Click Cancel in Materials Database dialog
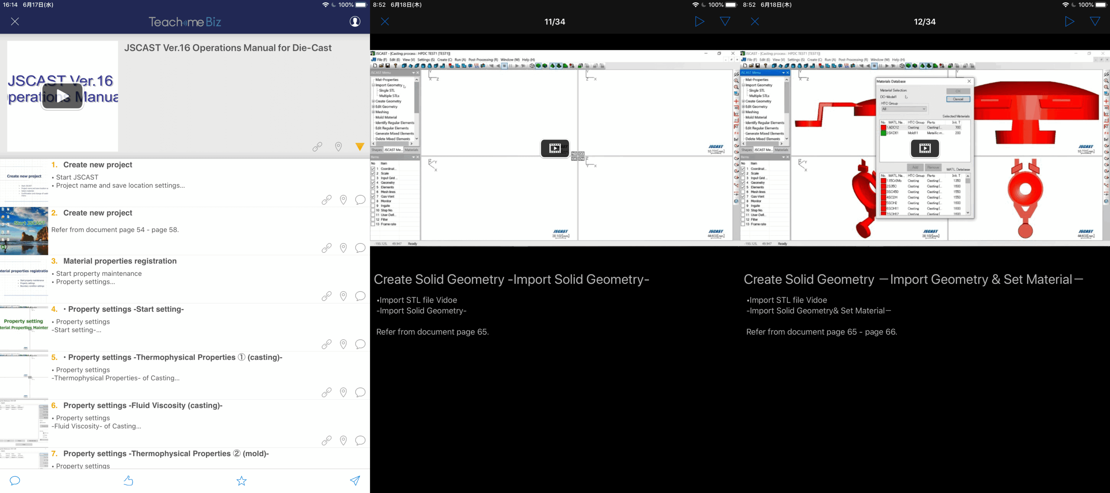The image size is (1110, 493). (958, 99)
